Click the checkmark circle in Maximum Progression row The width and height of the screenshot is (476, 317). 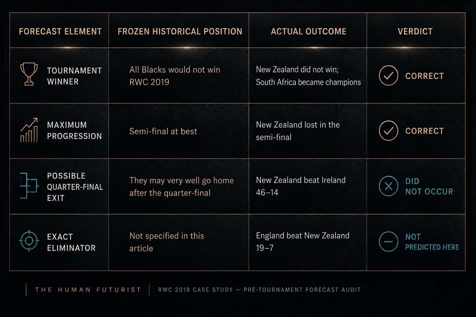click(388, 131)
